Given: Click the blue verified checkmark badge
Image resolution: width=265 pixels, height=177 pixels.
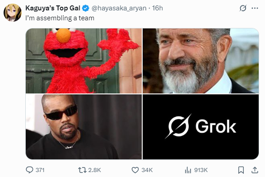Looking at the screenshot, I should click(x=86, y=8).
